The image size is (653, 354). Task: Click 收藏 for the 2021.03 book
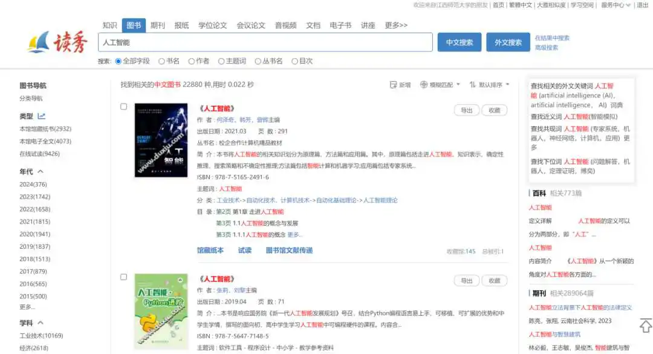(x=495, y=110)
